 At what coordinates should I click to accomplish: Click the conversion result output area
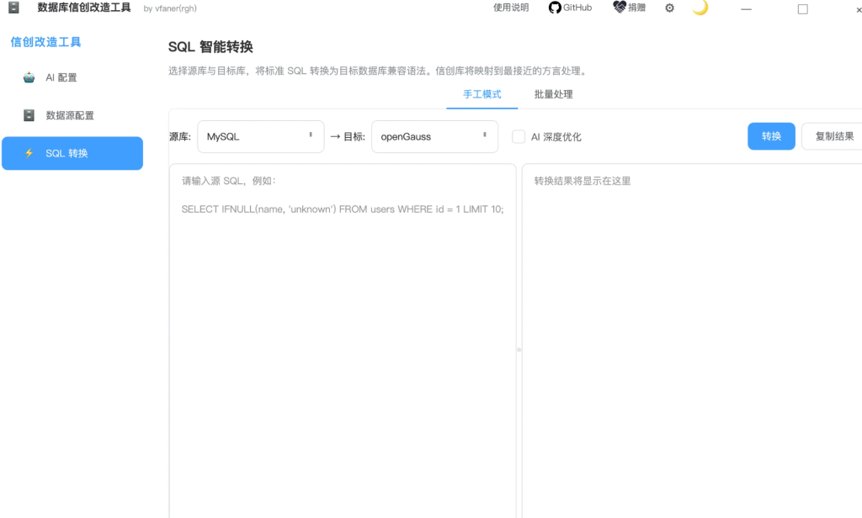[692, 341]
